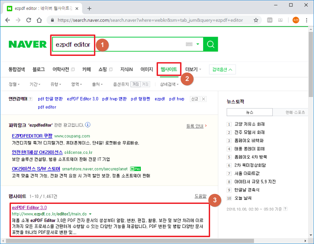The width and height of the screenshot is (314, 244).
Task: Click the lock icon in address bar
Action: (x=52, y=20)
